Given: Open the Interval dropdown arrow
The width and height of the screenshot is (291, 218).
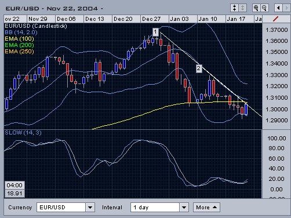Looking at the screenshot, I should (184, 208).
